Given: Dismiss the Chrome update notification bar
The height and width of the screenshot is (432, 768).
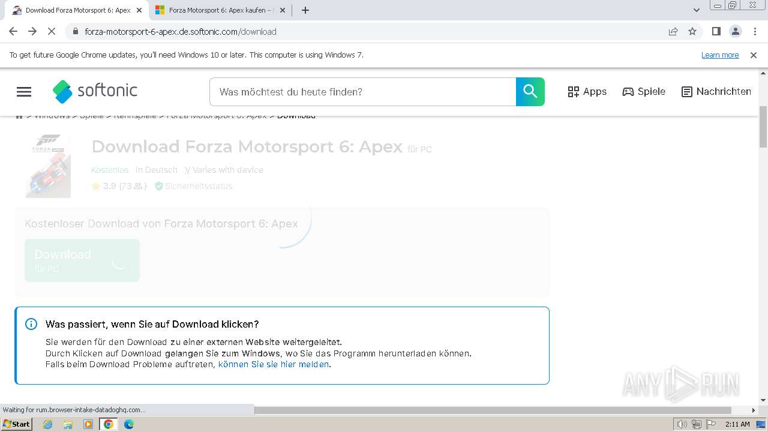Looking at the screenshot, I should (x=754, y=55).
